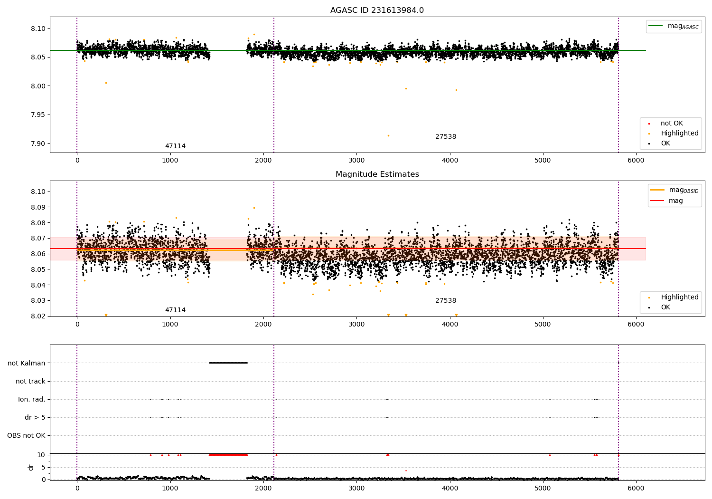Select the Magnitude Estimates subplot title
This screenshot has height=499, width=712.
[377, 174]
